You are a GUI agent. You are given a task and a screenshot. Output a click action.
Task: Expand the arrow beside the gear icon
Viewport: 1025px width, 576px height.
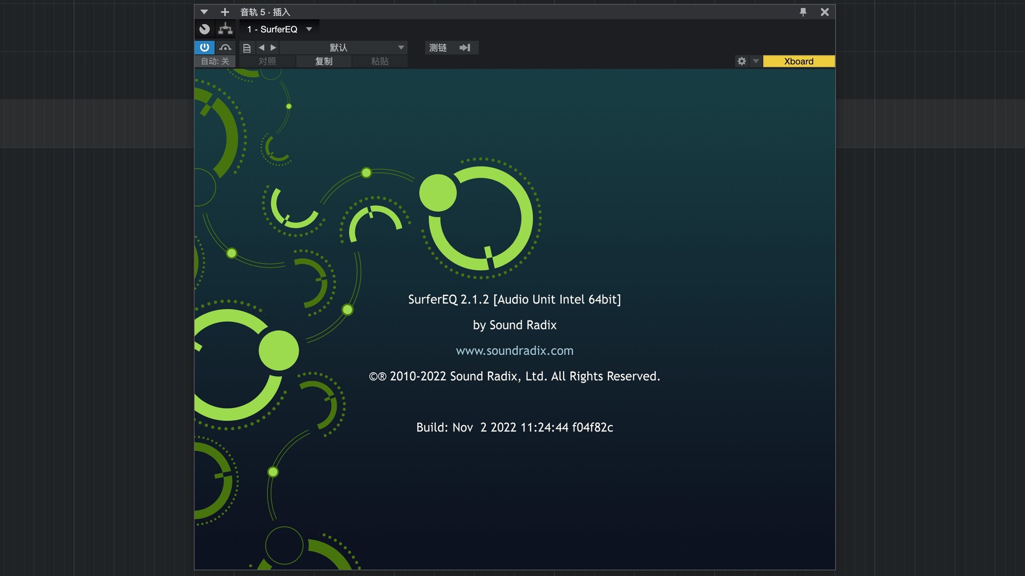click(755, 61)
